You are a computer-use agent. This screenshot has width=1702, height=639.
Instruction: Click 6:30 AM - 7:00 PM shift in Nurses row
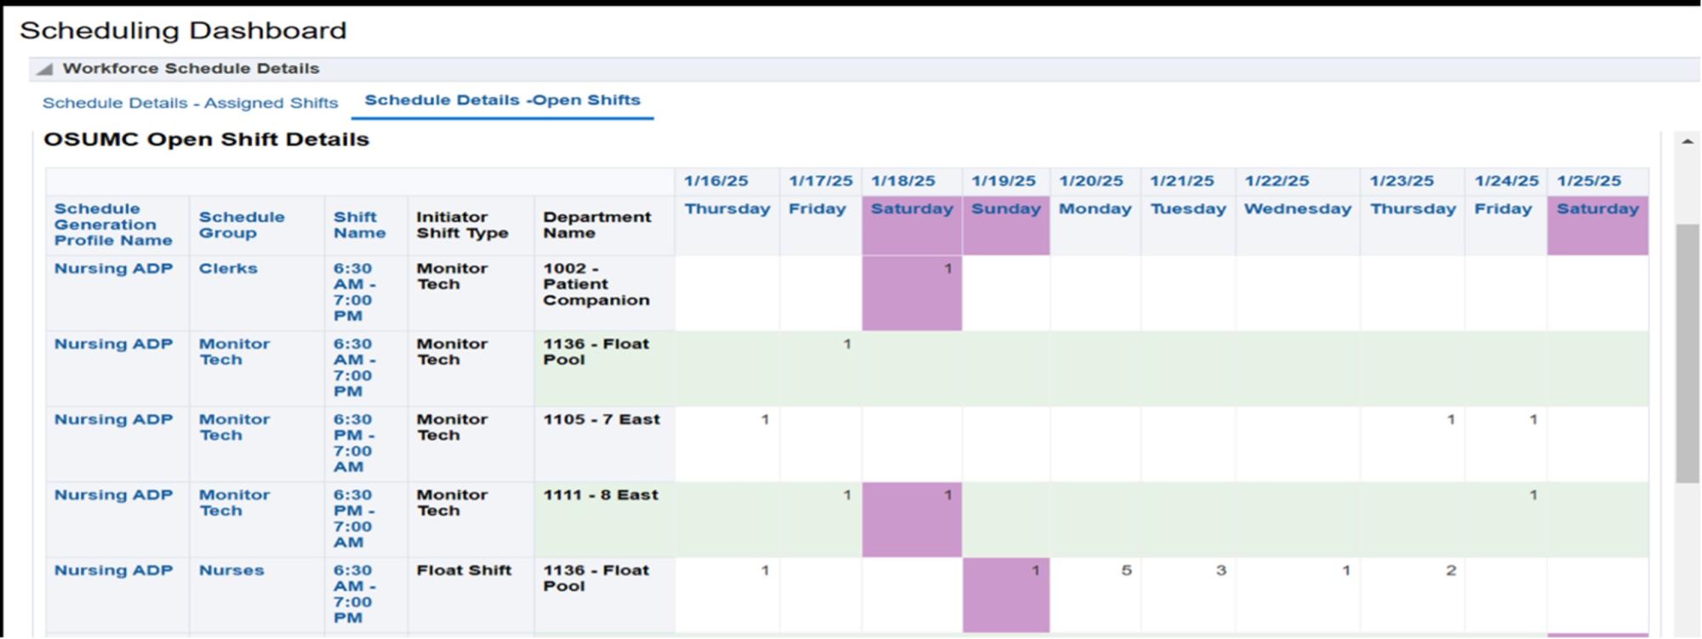354,594
